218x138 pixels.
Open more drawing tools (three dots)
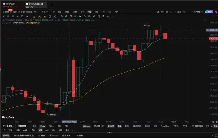click(27, 16)
